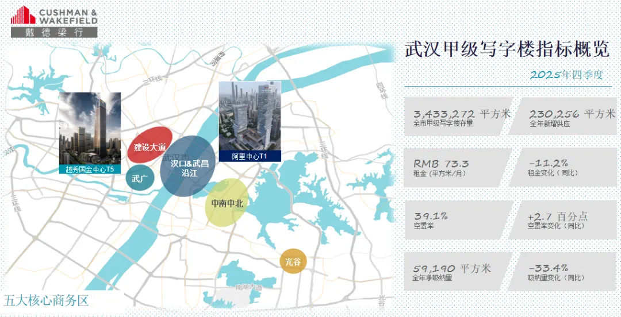This screenshot has height=317, width=621.
Task: Click the 3,433,272 平方米 stock figure
Action: [x=462, y=114]
